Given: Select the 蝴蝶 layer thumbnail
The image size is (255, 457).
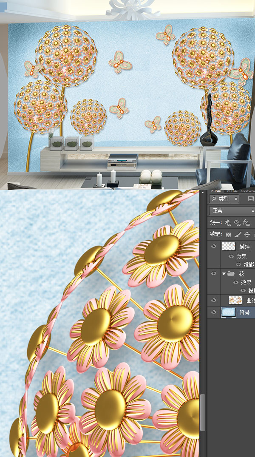Looking at the screenshot, I should pyautogui.click(x=229, y=246).
